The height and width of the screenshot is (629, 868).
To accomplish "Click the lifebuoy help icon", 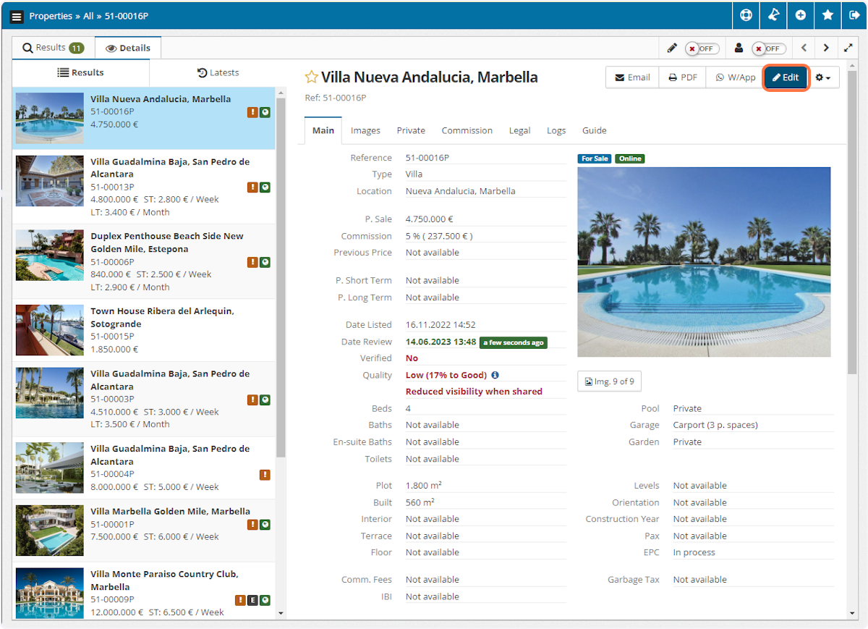I will coord(746,15).
